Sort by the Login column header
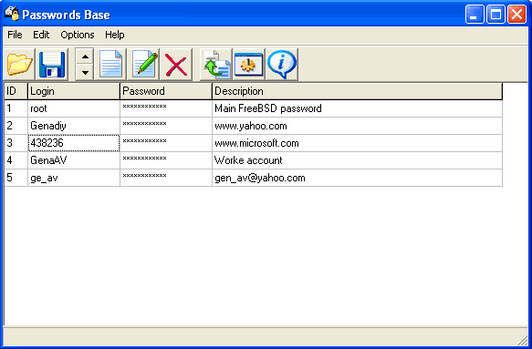The height and width of the screenshot is (349, 532). point(74,91)
